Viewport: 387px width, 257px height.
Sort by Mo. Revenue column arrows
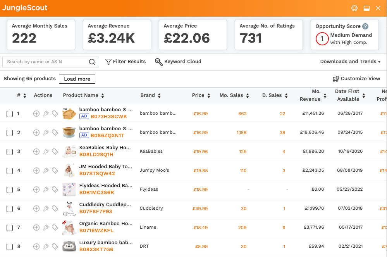[x=325, y=95]
